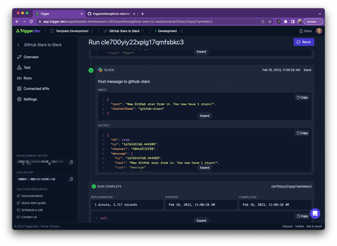Copy the Development API key
The width and height of the screenshot is (337, 246).
tap(71, 162)
